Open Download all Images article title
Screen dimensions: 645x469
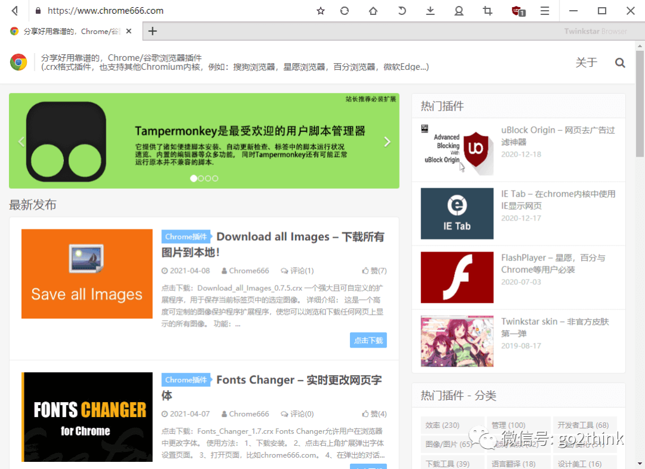[x=273, y=244]
